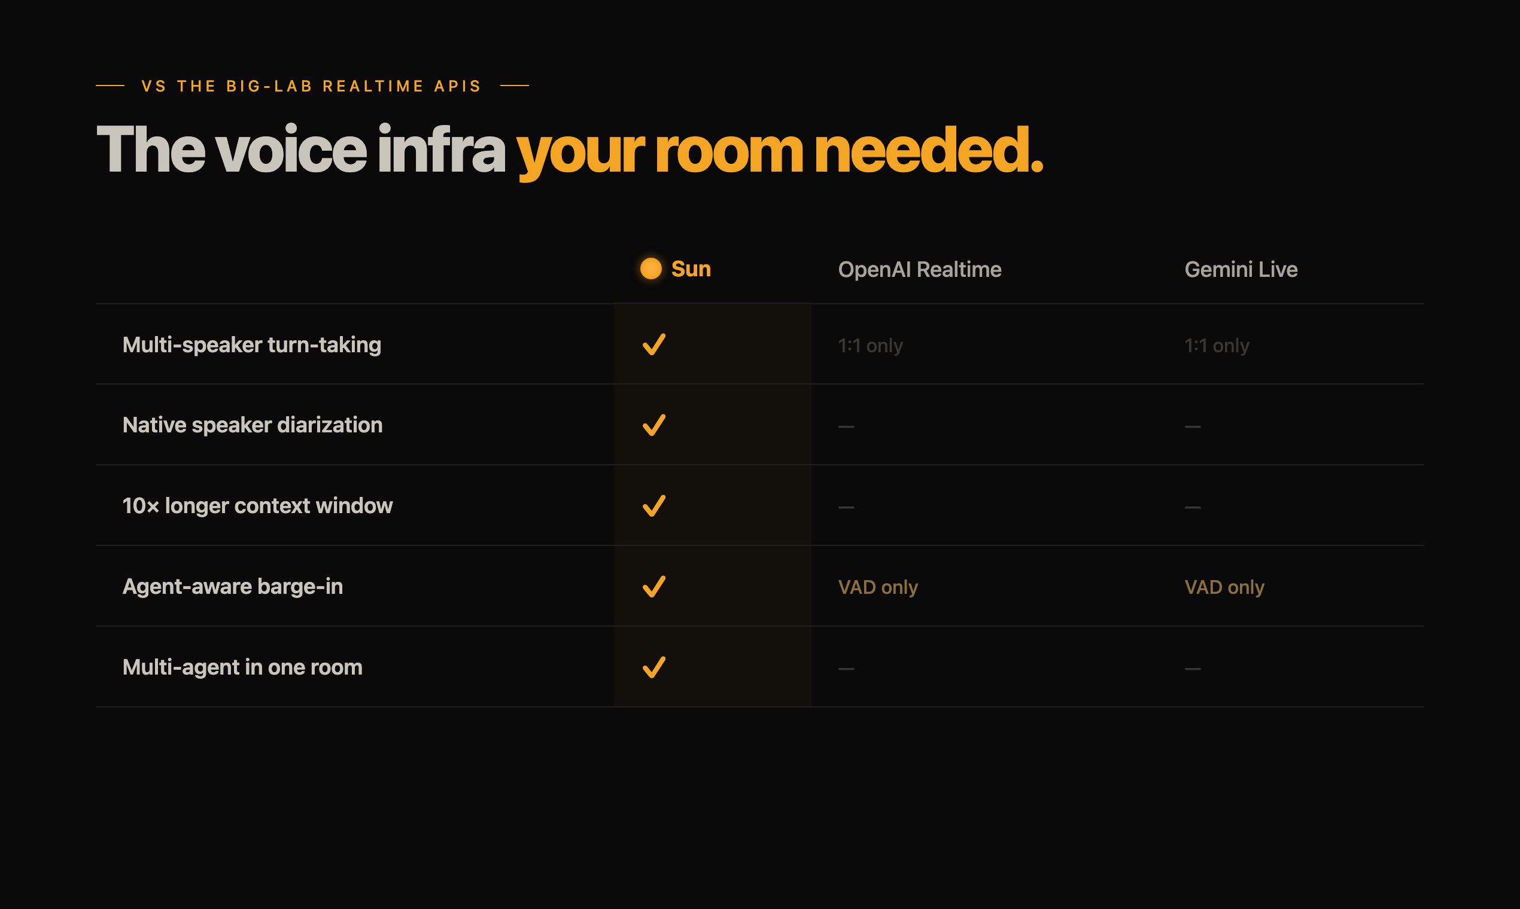Click the Multi-speaker turn-taking row label
Screen dimensions: 1520x909
(x=251, y=345)
